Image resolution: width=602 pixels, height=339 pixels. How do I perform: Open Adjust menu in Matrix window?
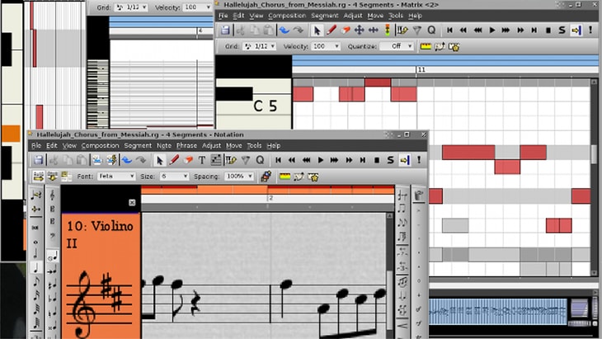tap(352, 16)
